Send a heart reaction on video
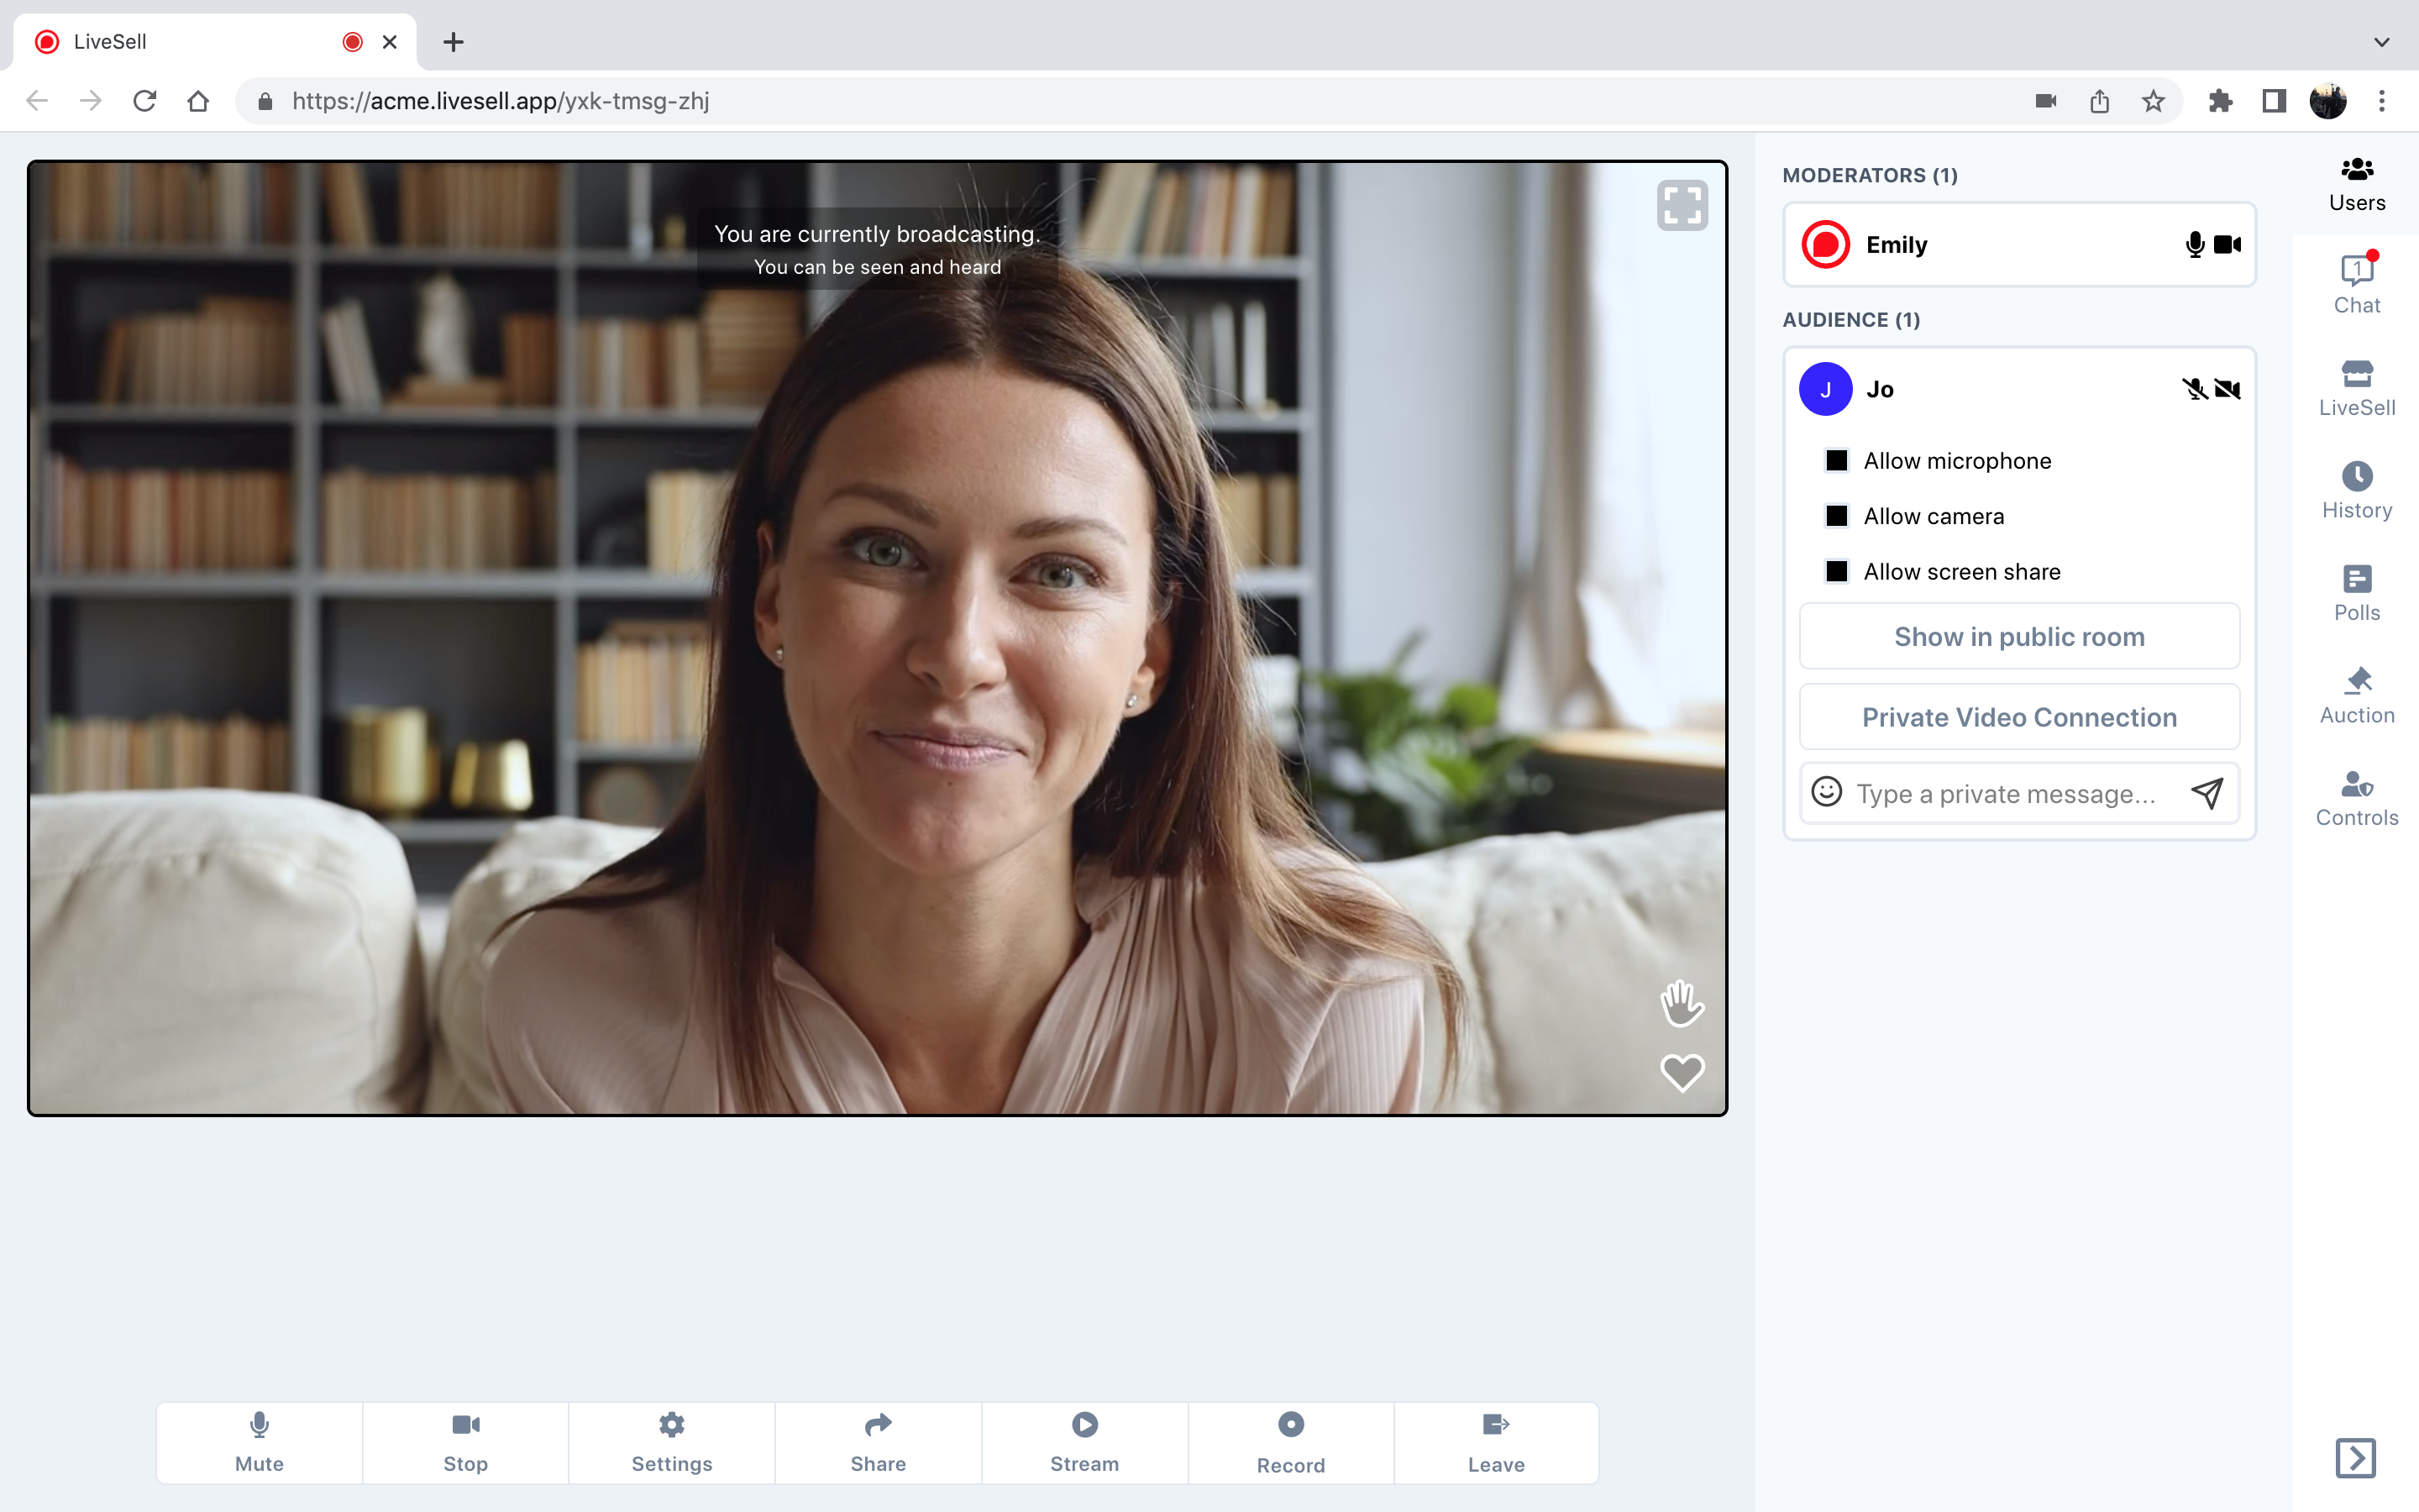2419x1512 pixels. (1682, 1073)
